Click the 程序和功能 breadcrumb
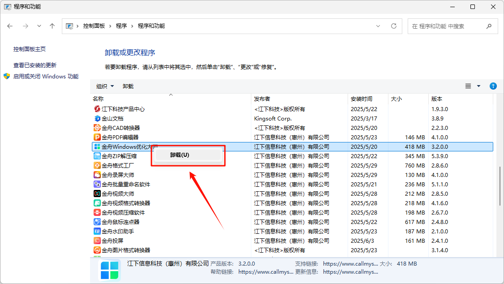The width and height of the screenshot is (504, 284). click(x=151, y=26)
